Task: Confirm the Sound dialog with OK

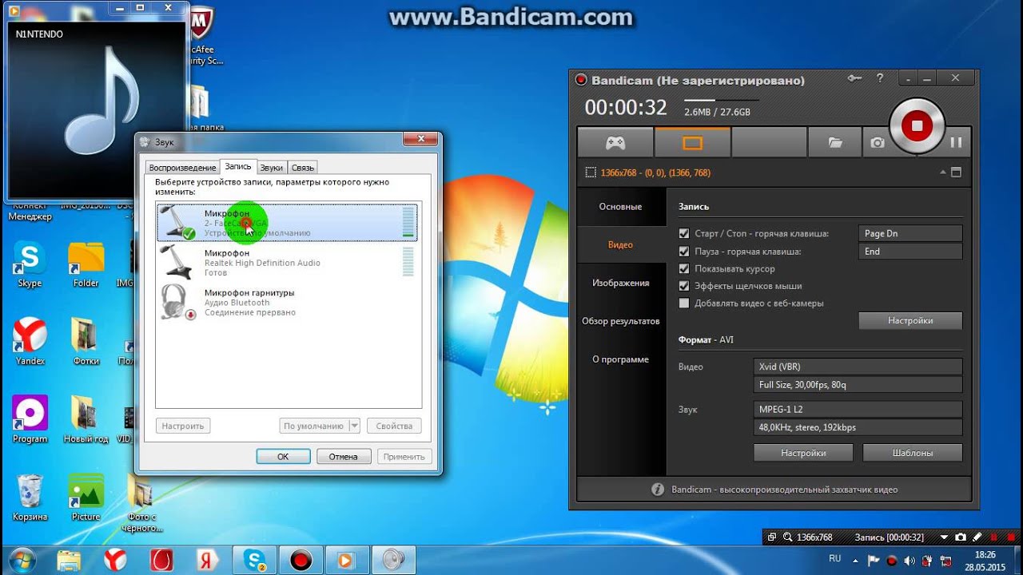Action: [x=283, y=457]
